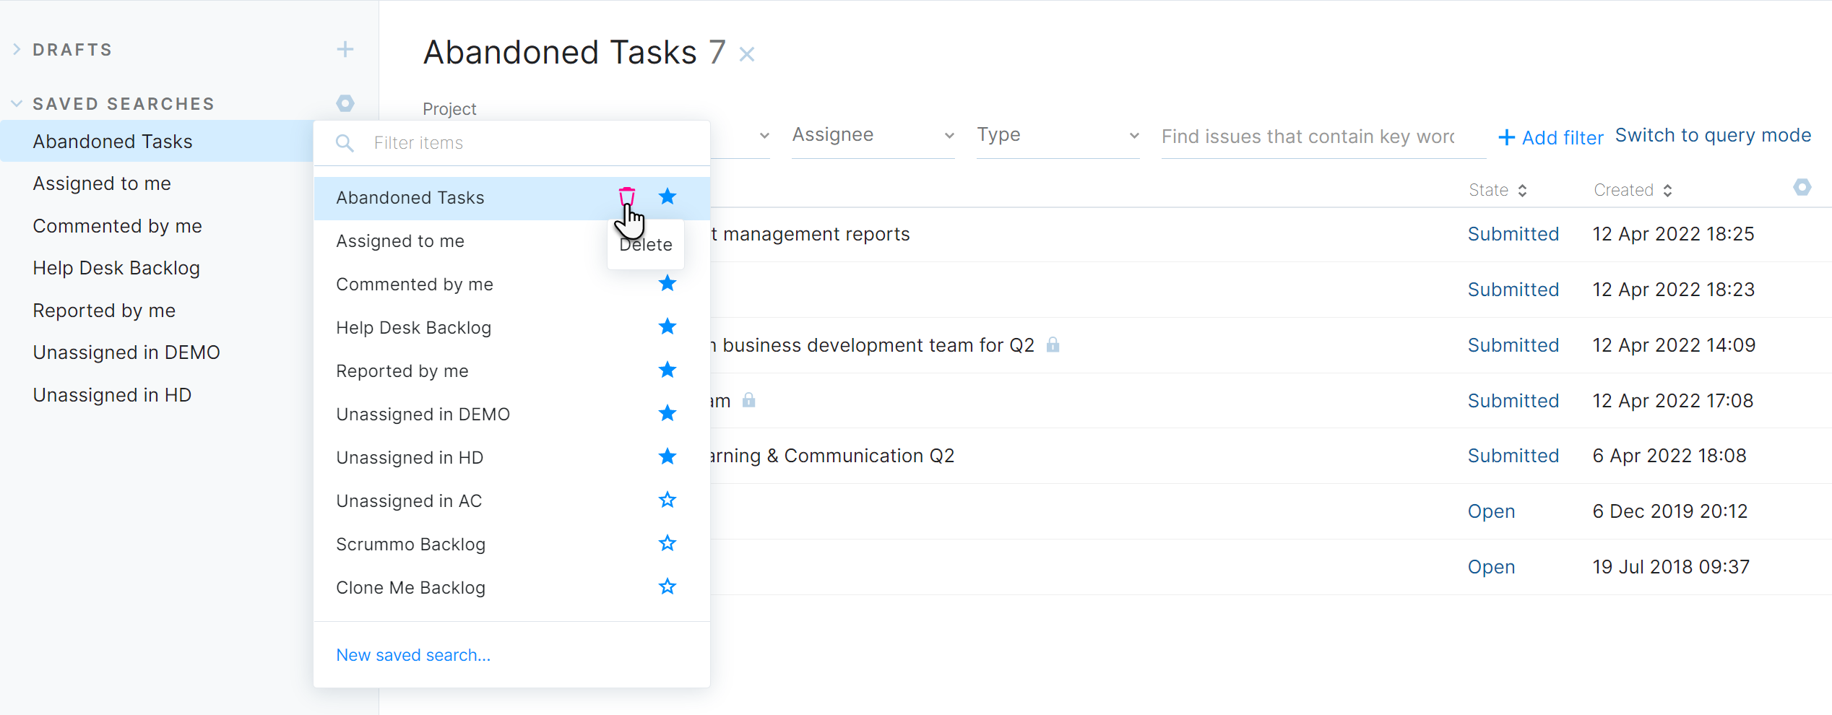Close the Abandoned Tasks search title
This screenshot has width=1832, height=715.
pos(747,54)
